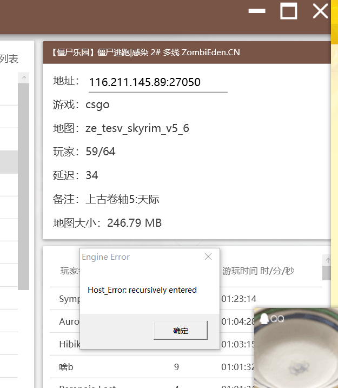Viewport: 338px width, 388px height.
Task: Select the play time 01:23:14
Action: [239, 299]
